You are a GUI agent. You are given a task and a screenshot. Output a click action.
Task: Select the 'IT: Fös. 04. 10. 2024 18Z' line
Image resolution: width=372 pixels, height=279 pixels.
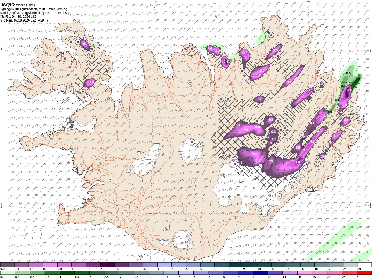tap(18, 17)
